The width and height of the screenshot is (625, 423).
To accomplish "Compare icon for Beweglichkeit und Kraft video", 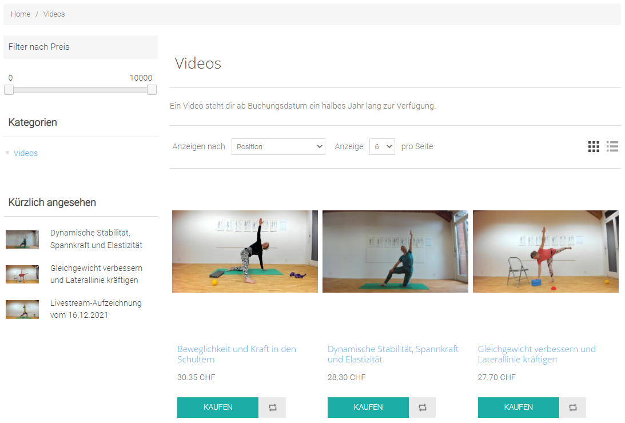I will 273,408.
